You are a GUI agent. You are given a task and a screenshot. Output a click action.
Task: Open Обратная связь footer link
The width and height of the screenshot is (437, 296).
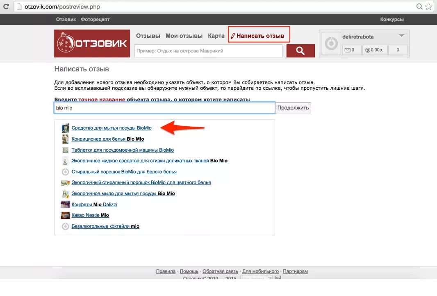click(220, 271)
